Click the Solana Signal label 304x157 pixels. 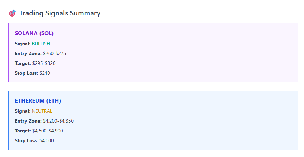(23, 44)
